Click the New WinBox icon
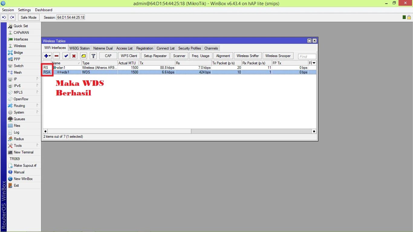Image resolution: width=413 pixels, height=232 pixels. point(10,179)
